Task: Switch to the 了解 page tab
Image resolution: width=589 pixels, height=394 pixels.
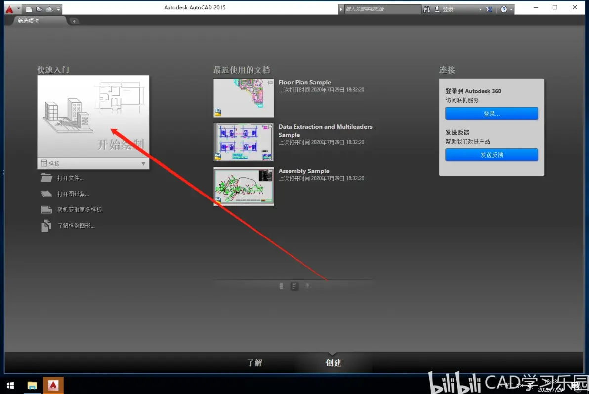Action: [254, 363]
